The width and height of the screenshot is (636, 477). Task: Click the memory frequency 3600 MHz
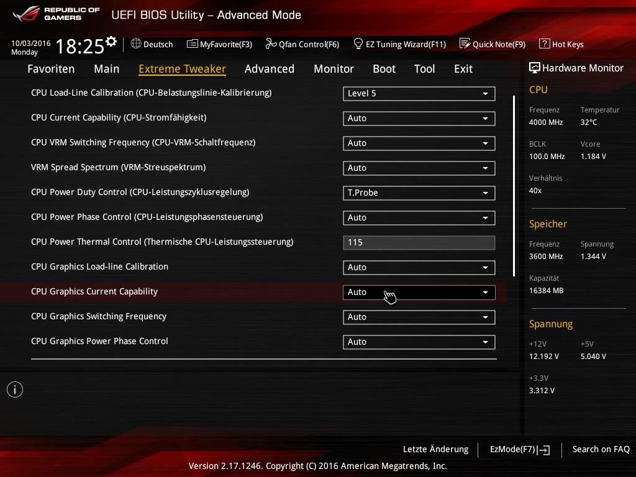545,257
